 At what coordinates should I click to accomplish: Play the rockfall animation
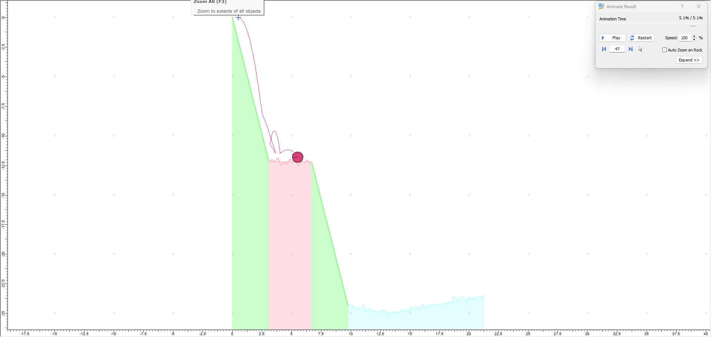click(612, 38)
